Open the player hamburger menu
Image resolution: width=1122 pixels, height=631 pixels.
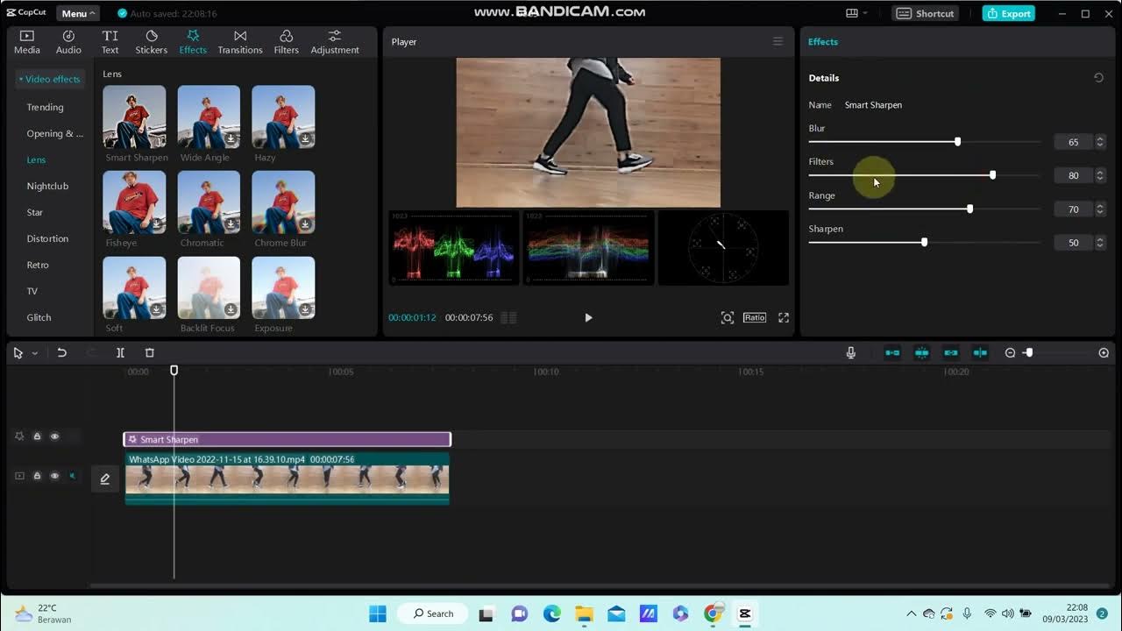pyautogui.click(x=778, y=41)
